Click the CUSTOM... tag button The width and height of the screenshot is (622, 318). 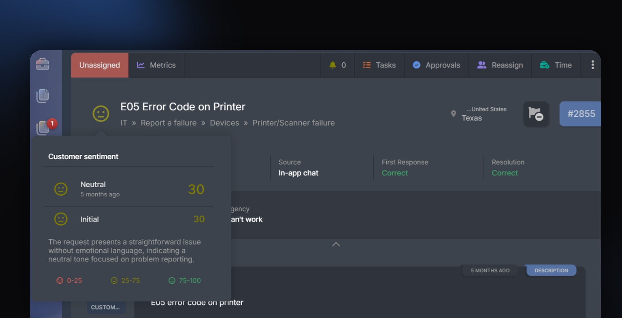click(x=106, y=307)
